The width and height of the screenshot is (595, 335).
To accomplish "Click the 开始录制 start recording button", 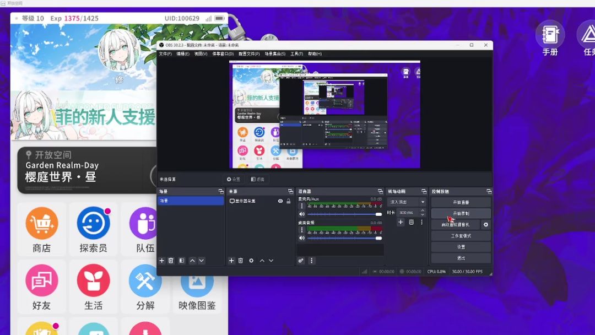I will tap(461, 213).
